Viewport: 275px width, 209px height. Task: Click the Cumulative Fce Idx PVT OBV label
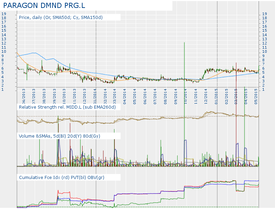(61, 178)
